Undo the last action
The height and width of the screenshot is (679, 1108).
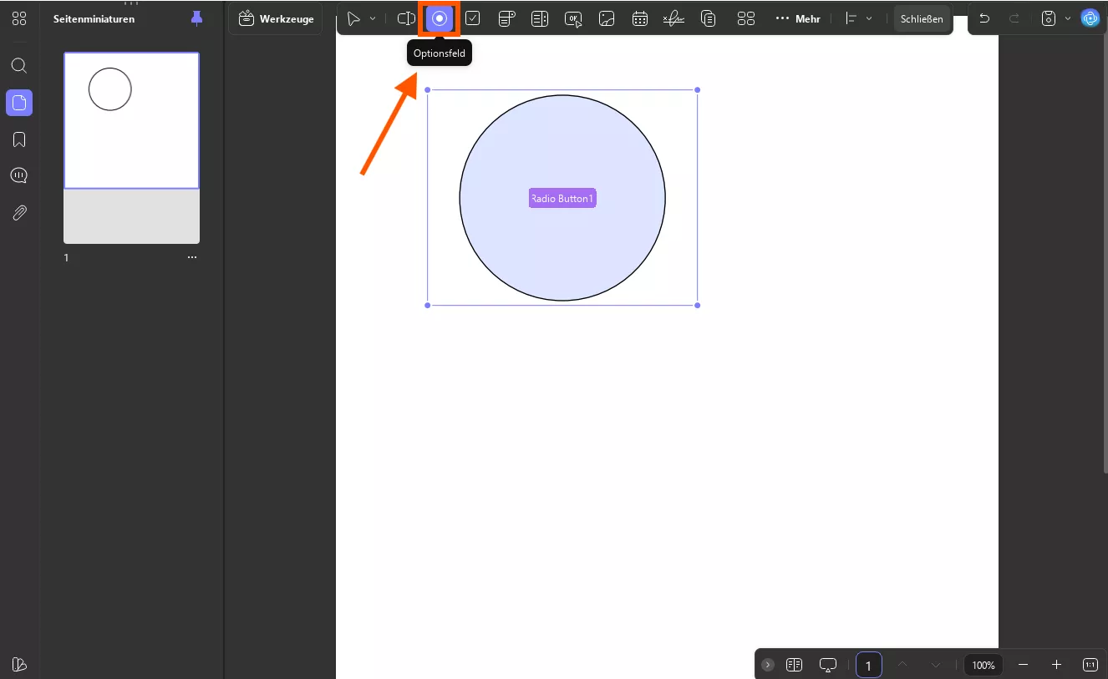(x=984, y=18)
